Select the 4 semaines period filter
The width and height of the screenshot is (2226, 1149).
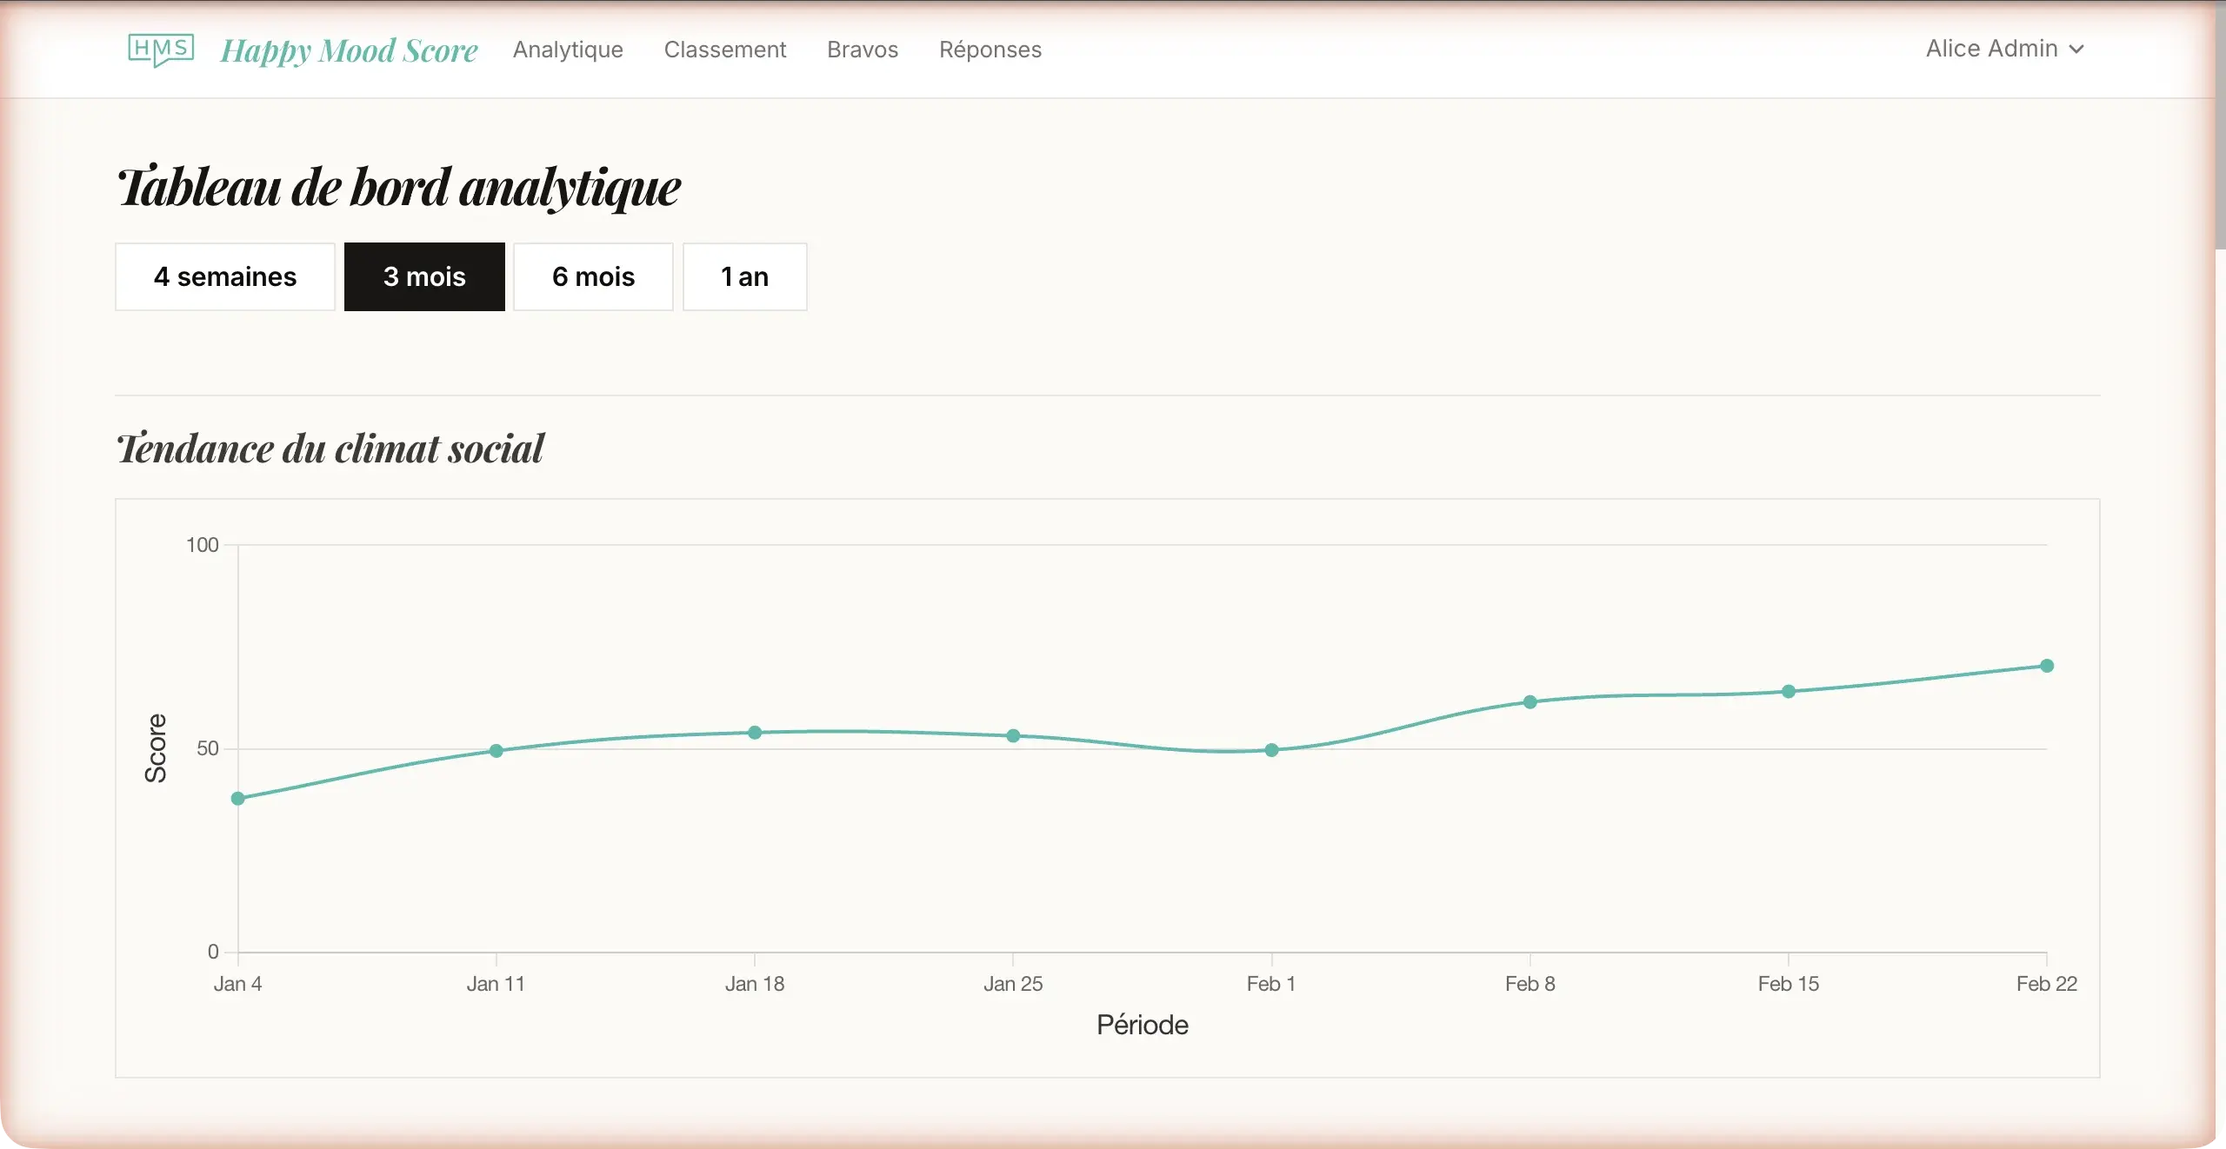224,276
